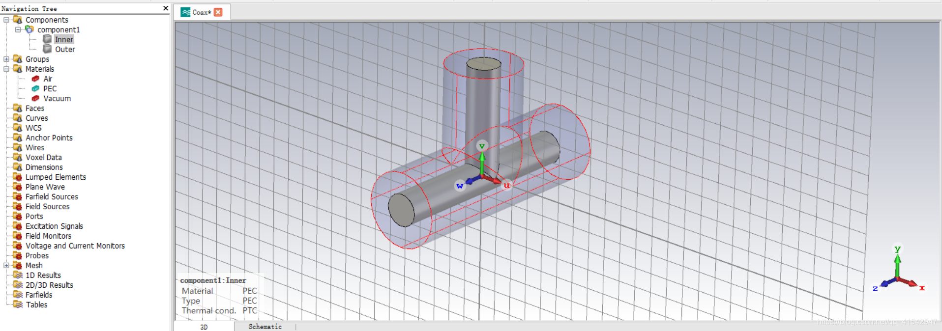Click the Wires folder icon
The width and height of the screenshot is (942, 331).
pyautogui.click(x=18, y=147)
